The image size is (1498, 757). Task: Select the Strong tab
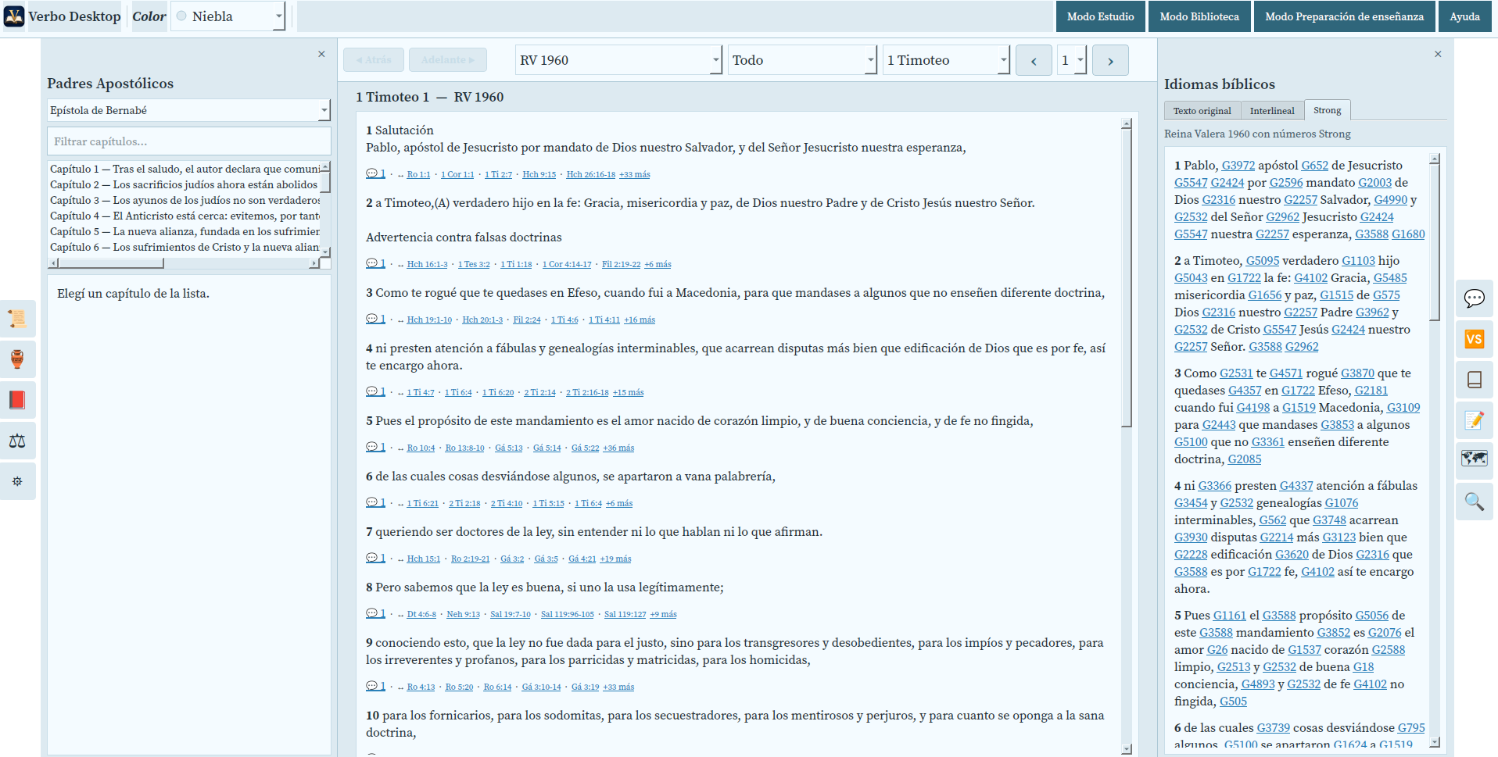tap(1328, 110)
